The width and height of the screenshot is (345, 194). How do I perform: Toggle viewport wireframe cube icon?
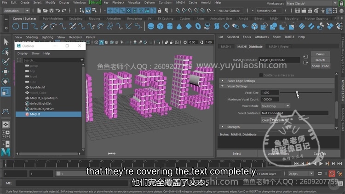[97, 42]
